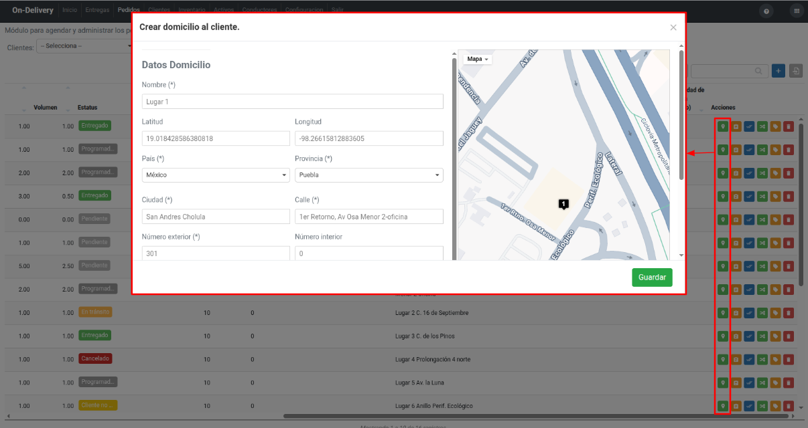This screenshot has width=808, height=428.
Task: Click map marker labeled 1
Action: (x=563, y=203)
